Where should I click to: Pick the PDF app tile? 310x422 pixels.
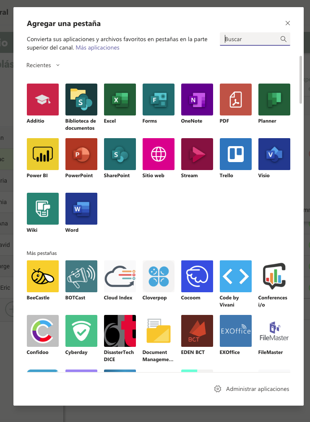(235, 100)
